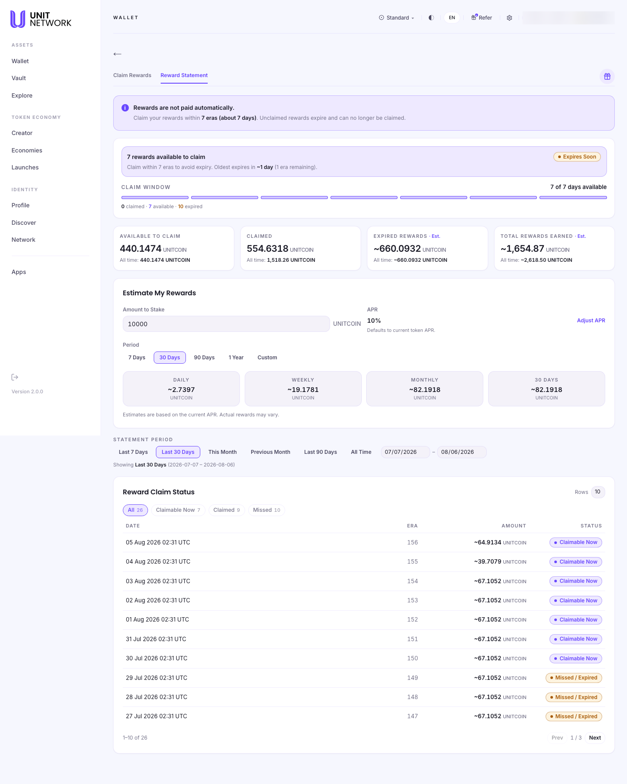627x784 pixels.
Task: Click Missed / Expired badge for era 149
Action: (x=574, y=678)
